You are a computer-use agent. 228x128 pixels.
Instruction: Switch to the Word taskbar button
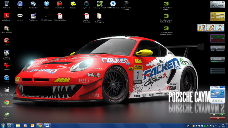point(47,126)
